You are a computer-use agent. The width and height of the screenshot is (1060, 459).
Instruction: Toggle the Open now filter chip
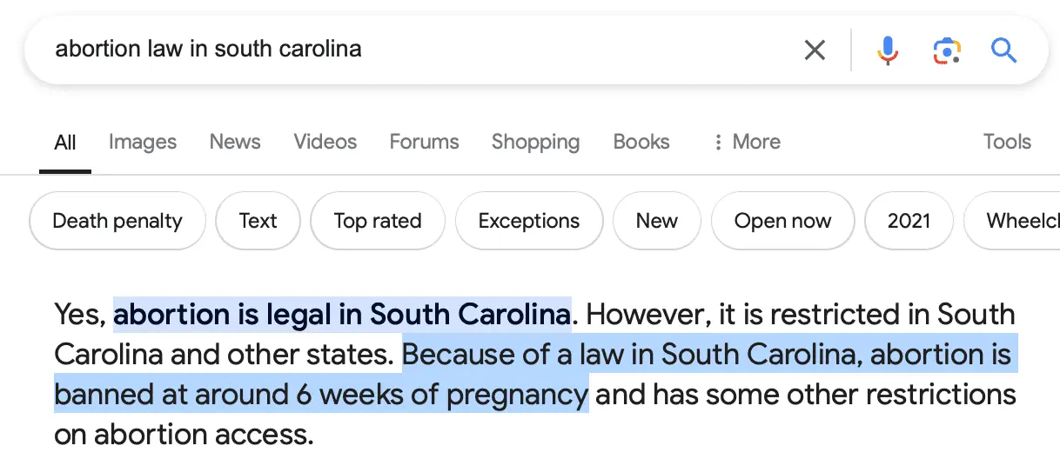[x=782, y=221]
